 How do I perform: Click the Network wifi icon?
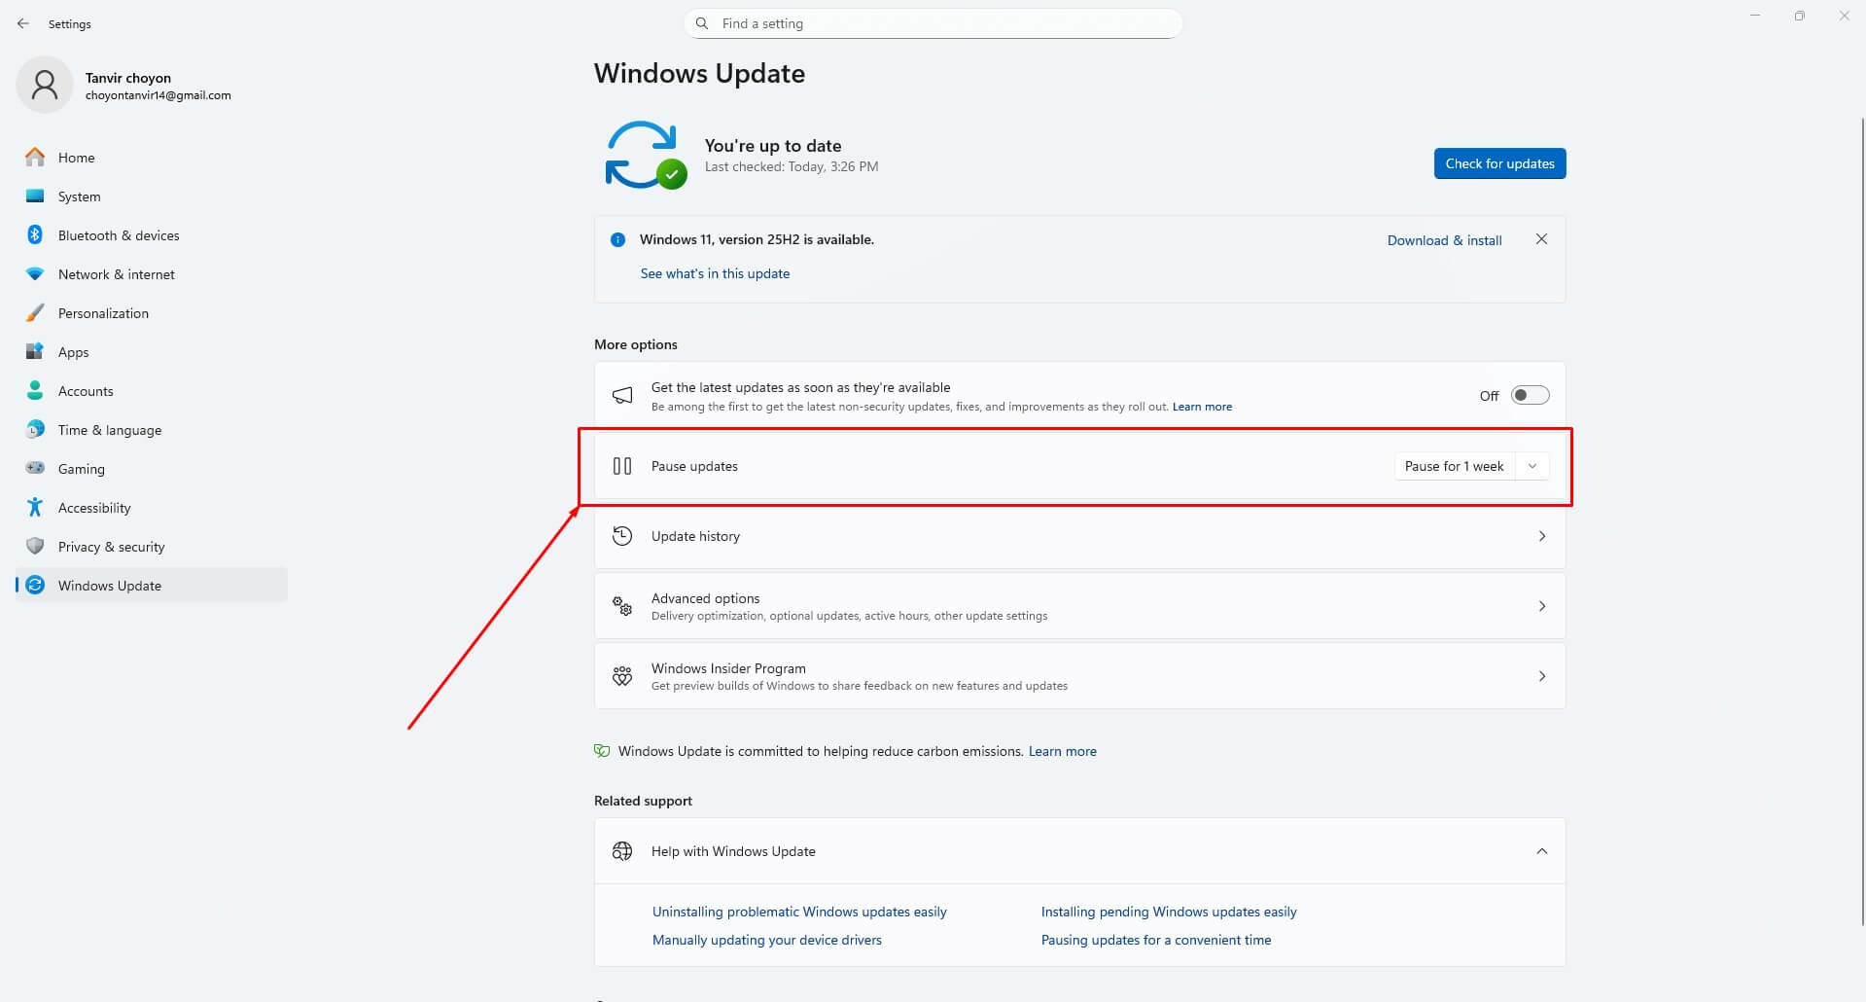(35, 273)
